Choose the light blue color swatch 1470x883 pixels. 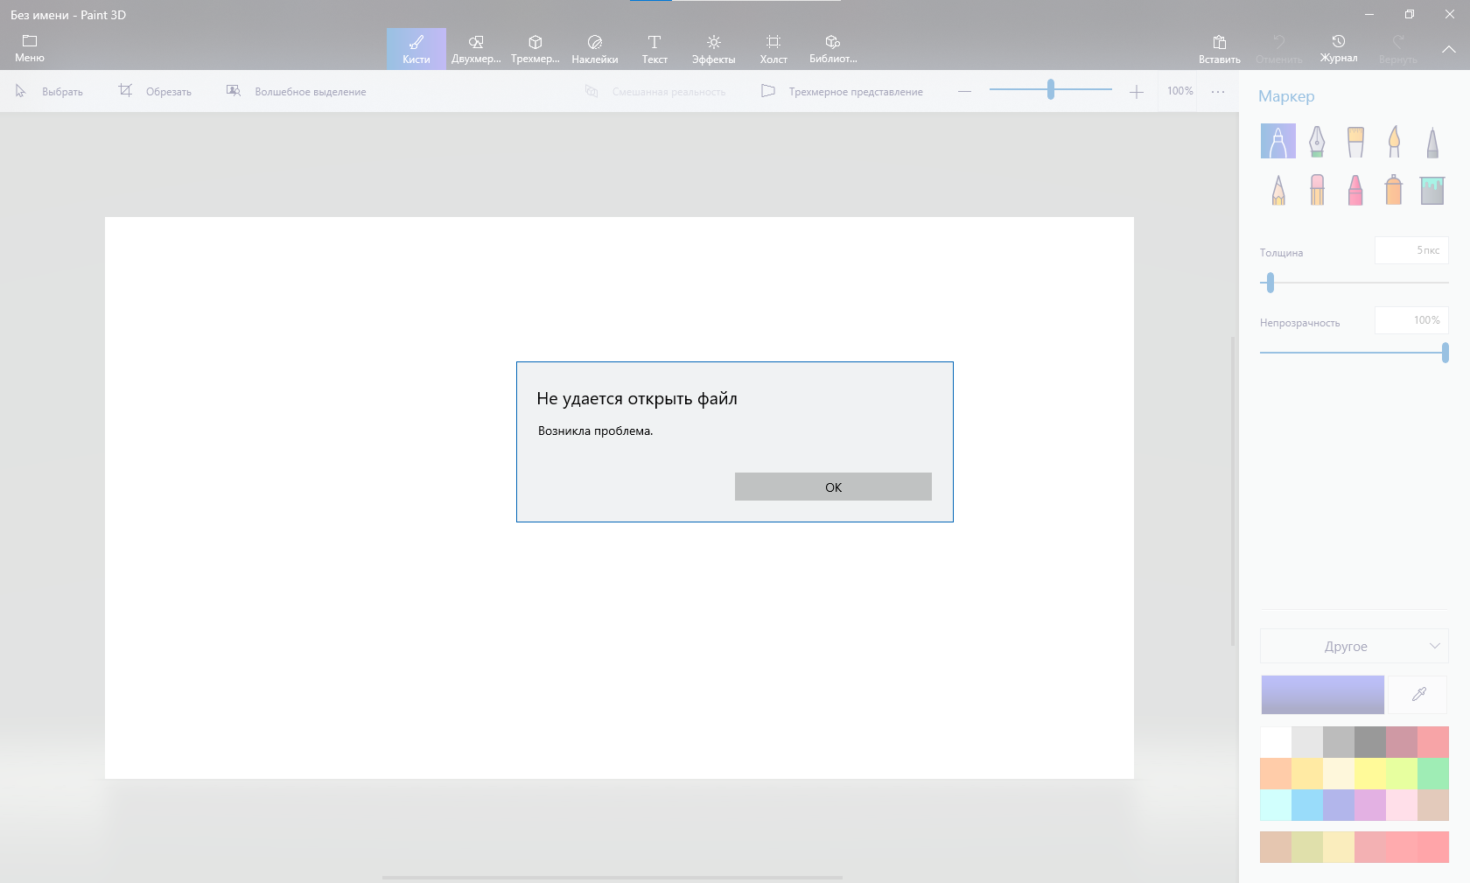[x=1307, y=805]
